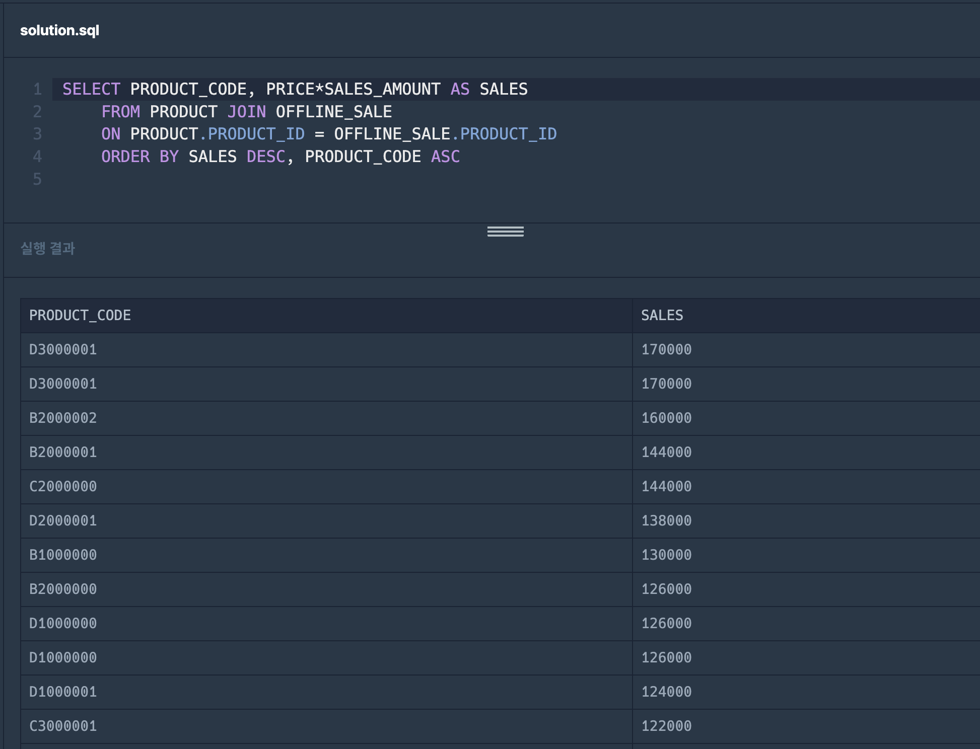The height and width of the screenshot is (749, 980).
Task: Click the 124000 sales value cell
Action: (666, 692)
